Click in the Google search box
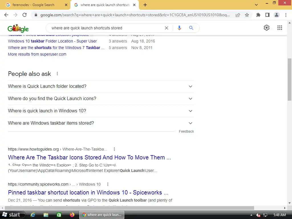This screenshot has width=292, height=219. pos(107,28)
